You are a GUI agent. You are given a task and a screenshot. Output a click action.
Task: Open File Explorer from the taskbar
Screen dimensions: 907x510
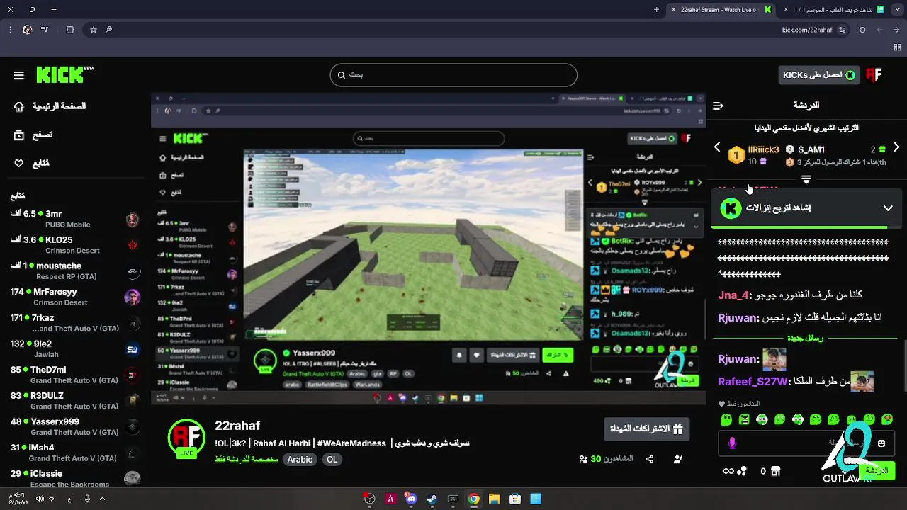pos(494,499)
